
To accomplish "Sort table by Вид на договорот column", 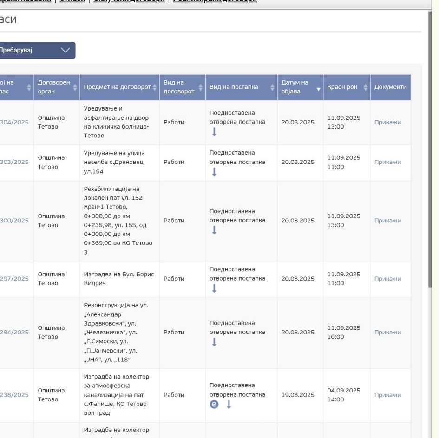I will click(x=182, y=87).
